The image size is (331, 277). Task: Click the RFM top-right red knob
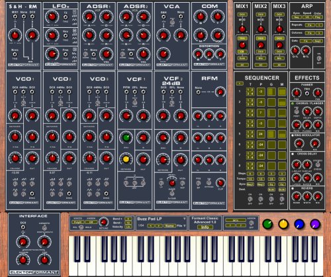(220, 92)
